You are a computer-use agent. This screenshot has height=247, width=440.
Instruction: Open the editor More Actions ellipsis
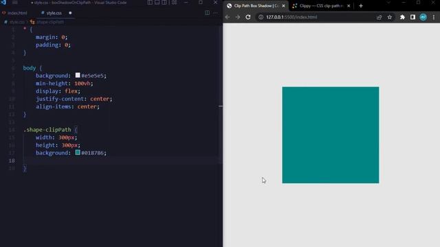215,13
